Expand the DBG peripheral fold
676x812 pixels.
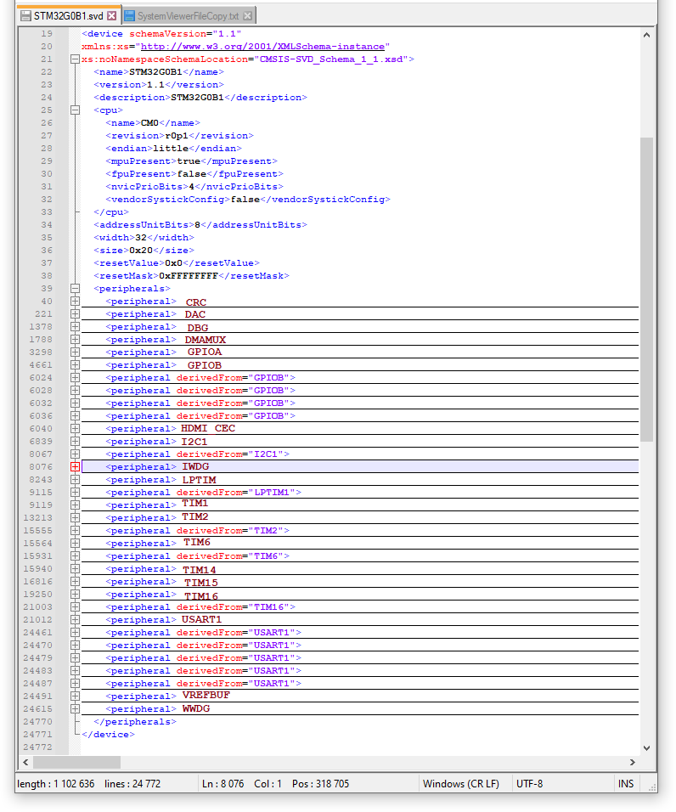tap(75, 327)
